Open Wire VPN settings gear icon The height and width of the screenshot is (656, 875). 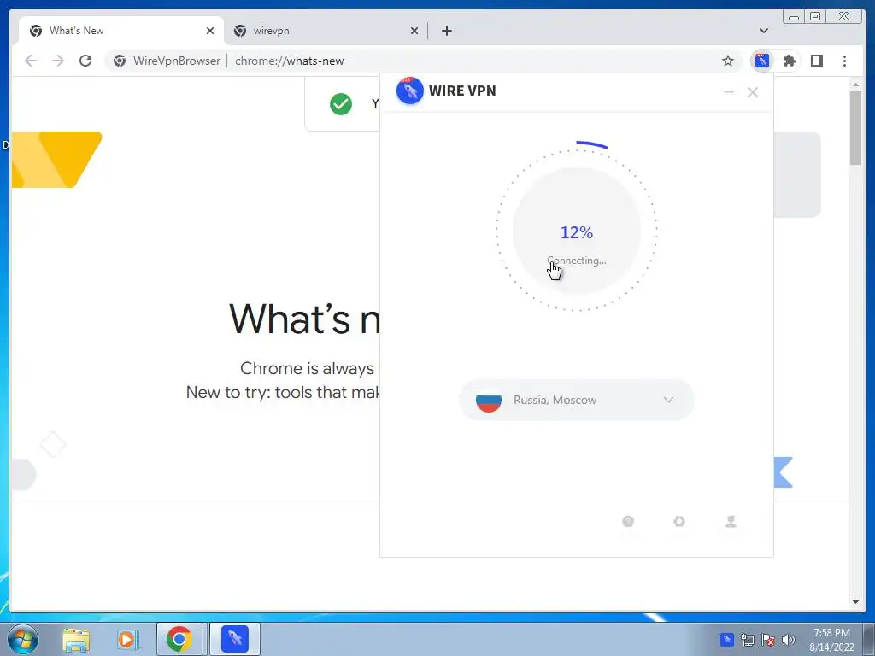(679, 521)
